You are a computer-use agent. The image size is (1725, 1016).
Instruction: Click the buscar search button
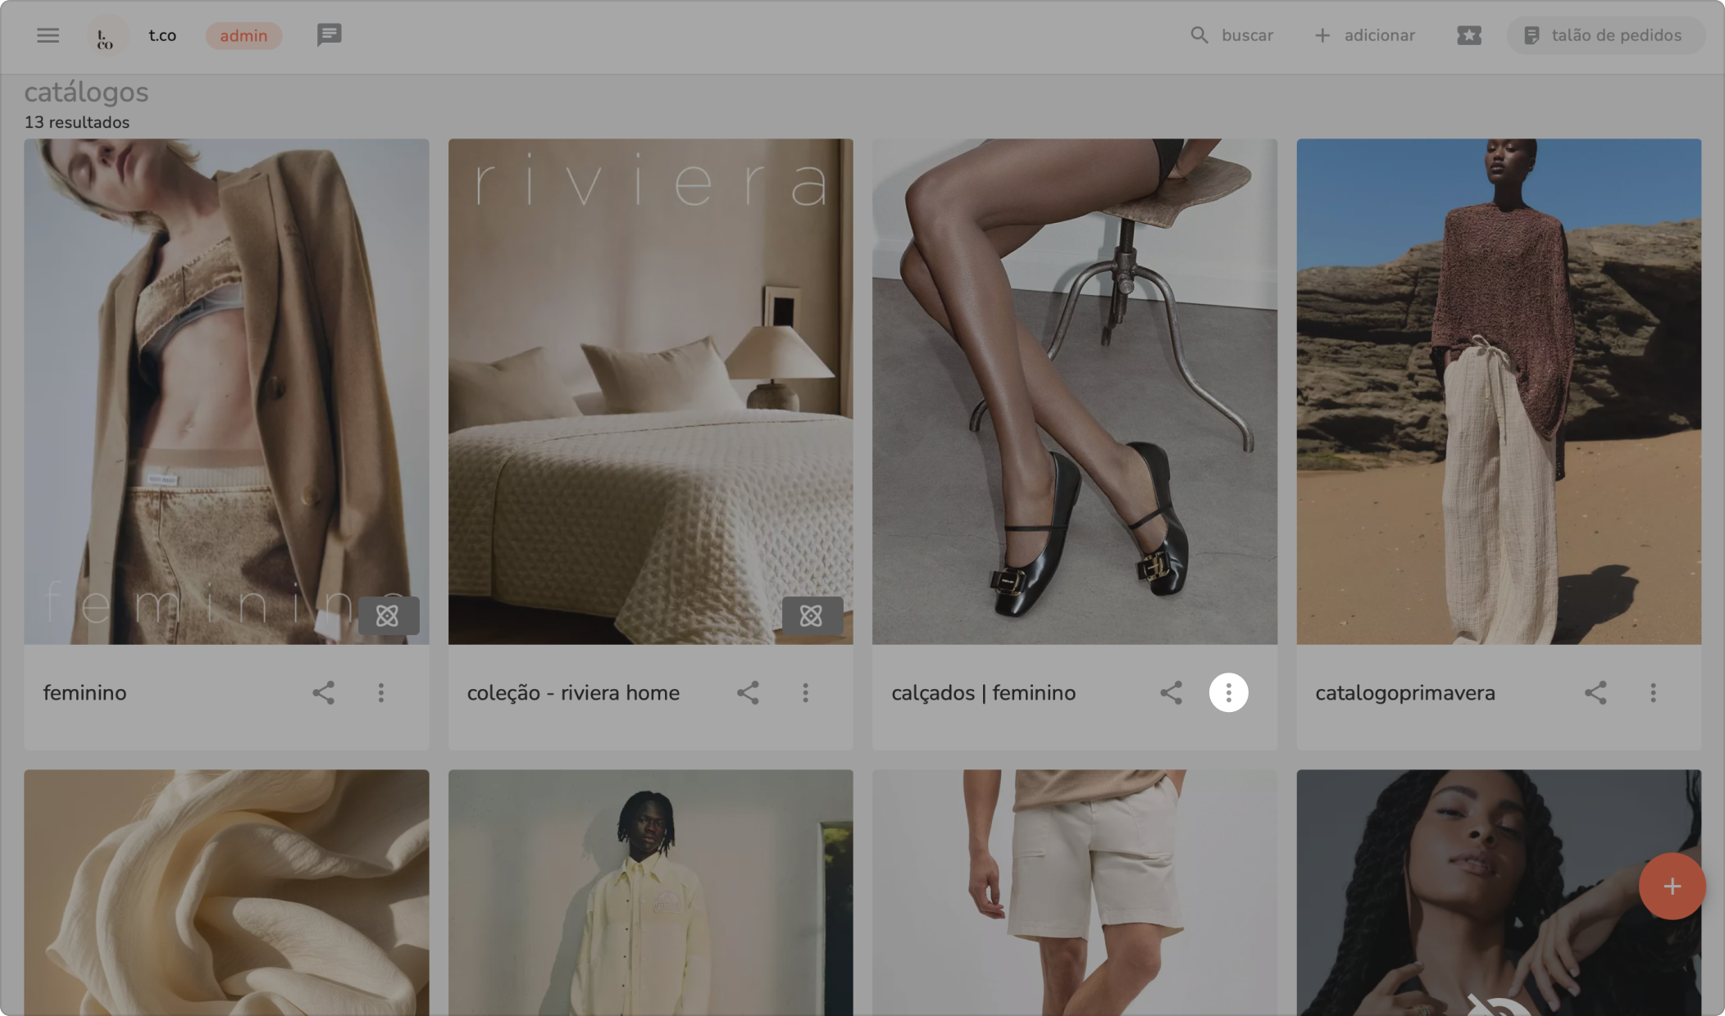coord(1231,35)
